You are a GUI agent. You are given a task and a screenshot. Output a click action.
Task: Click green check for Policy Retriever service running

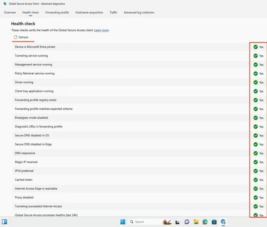tap(256, 74)
